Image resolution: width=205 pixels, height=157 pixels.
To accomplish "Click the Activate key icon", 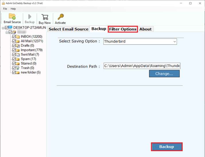I will tap(61, 17).
